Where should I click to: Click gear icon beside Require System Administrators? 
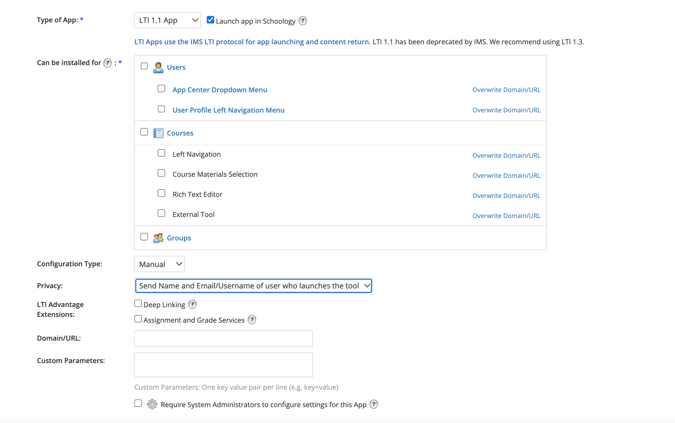[152, 404]
